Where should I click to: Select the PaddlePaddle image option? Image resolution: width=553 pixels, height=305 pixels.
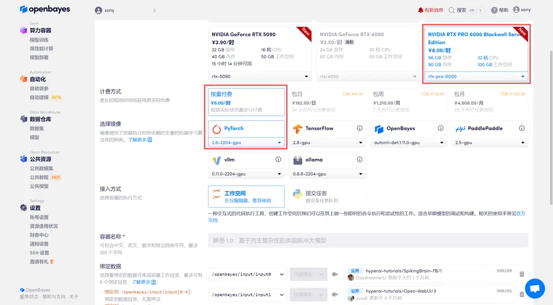coord(490,128)
